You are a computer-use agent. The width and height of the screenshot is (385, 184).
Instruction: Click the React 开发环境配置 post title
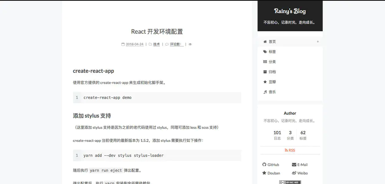coord(157,32)
